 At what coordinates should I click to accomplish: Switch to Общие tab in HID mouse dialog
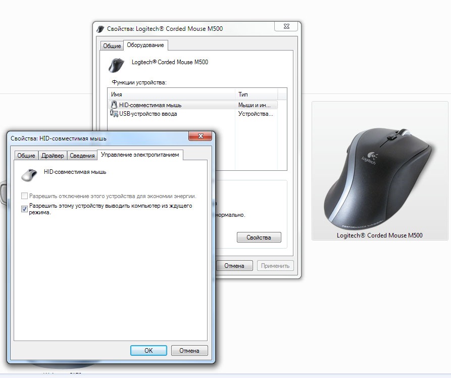[26, 156]
